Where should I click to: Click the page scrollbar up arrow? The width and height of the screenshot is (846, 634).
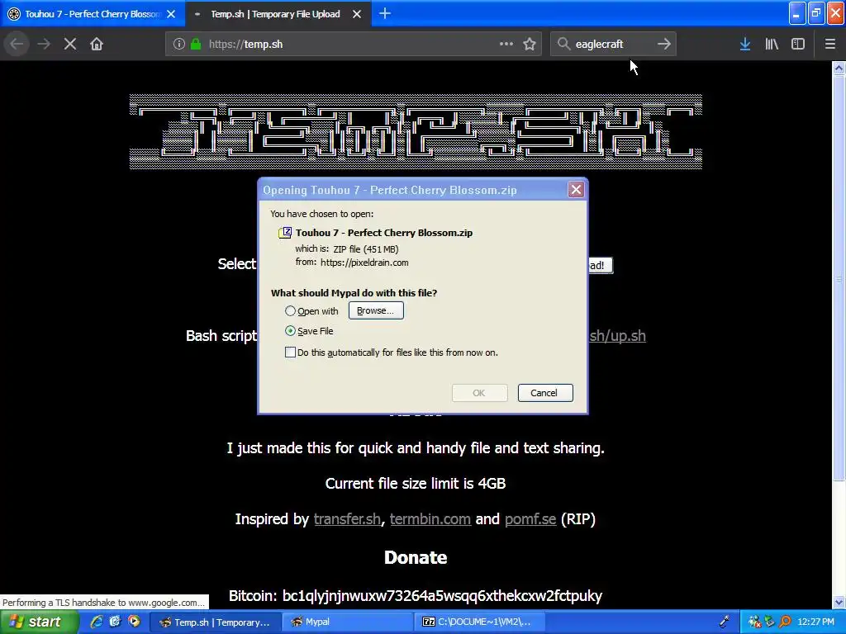pyautogui.click(x=839, y=68)
